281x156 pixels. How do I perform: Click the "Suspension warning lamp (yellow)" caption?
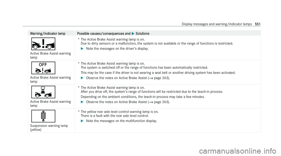tap(49, 128)
